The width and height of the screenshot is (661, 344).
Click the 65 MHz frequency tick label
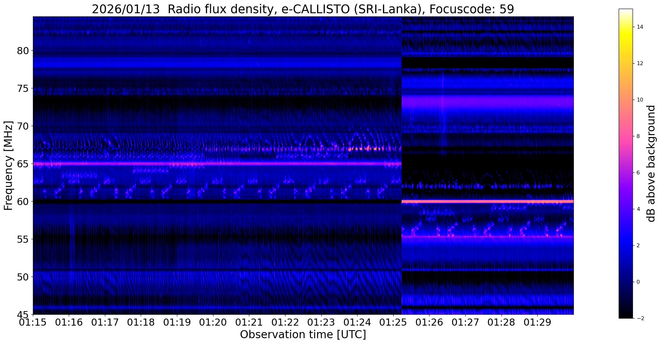click(x=23, y=164)
